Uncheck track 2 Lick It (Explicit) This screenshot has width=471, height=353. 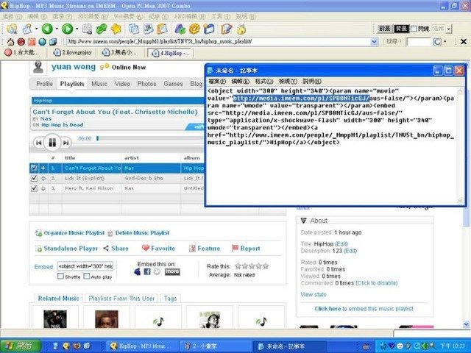34,178
